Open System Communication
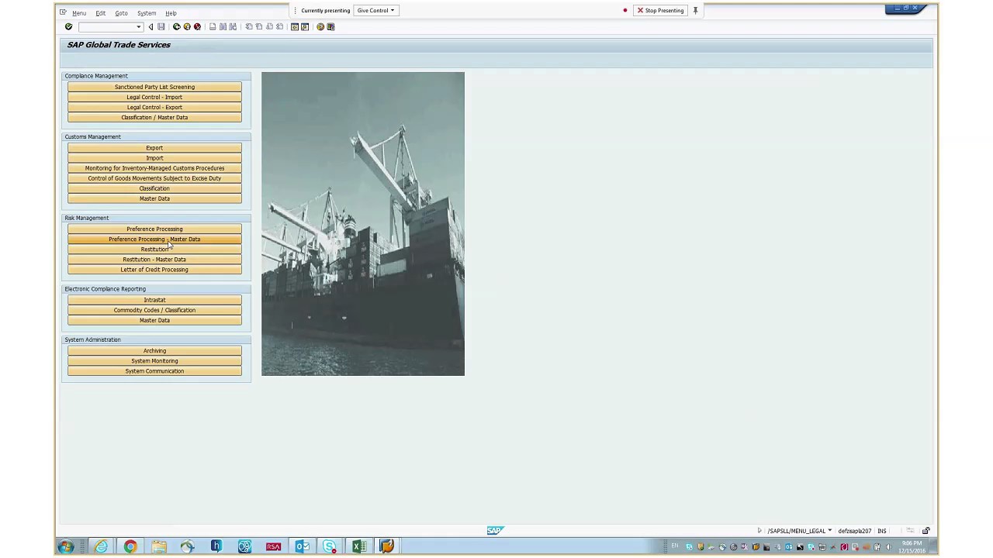 coord(154,370)
